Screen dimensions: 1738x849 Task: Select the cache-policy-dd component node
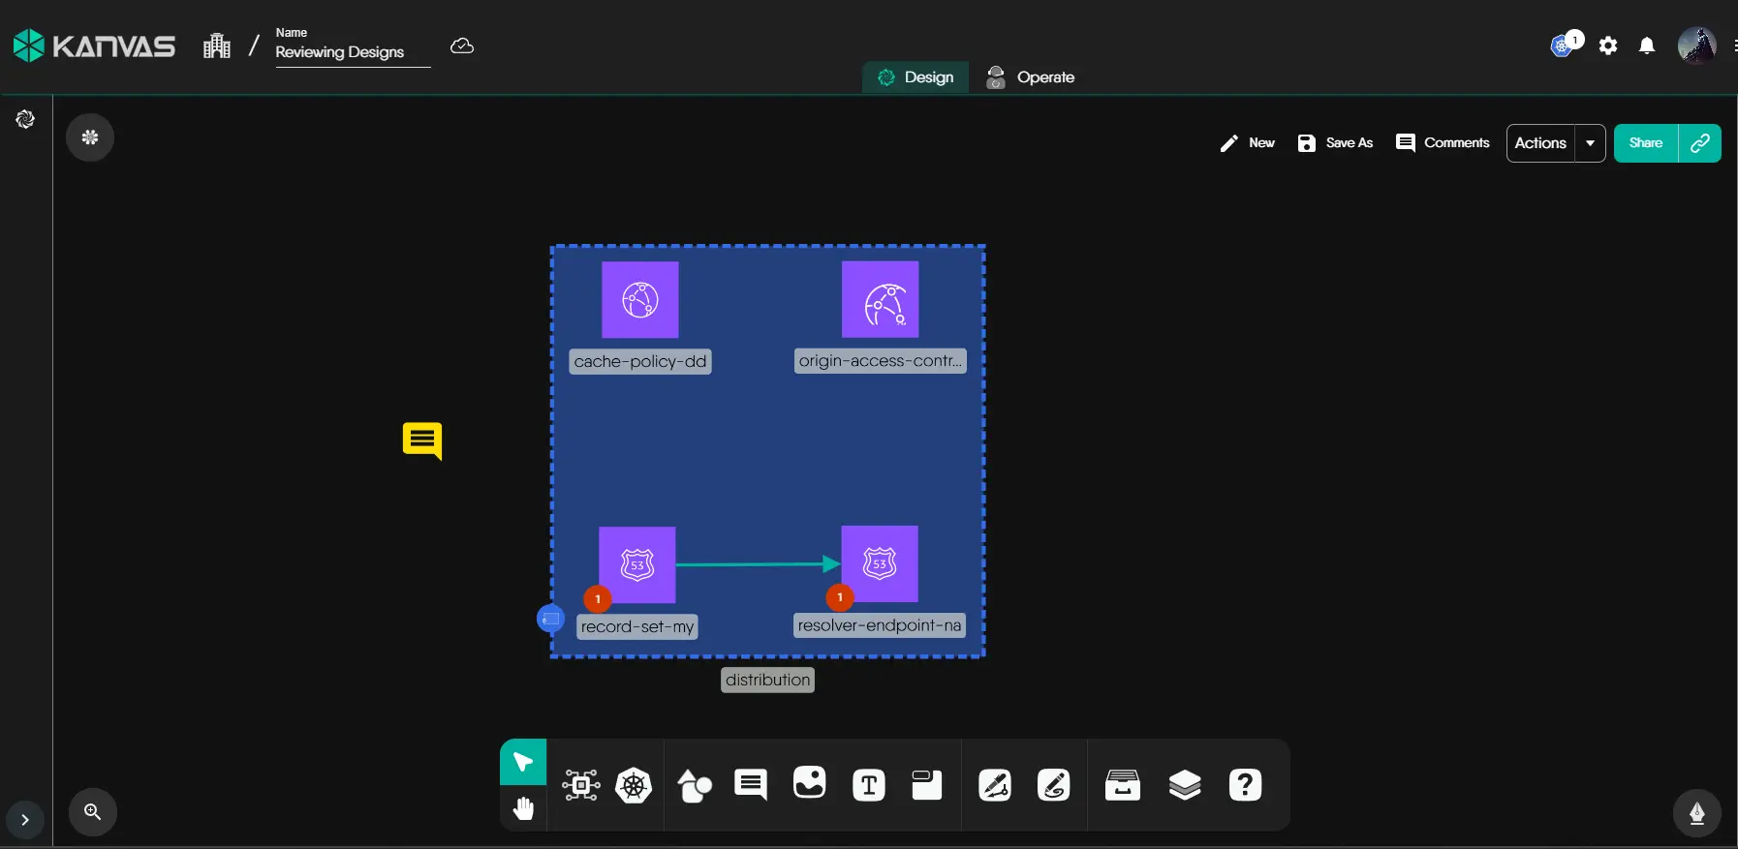pos(639,300)
